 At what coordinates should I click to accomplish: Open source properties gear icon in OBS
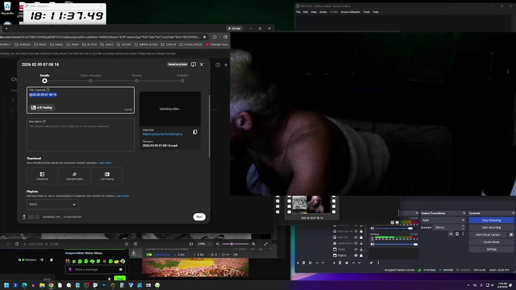point(346,263)
